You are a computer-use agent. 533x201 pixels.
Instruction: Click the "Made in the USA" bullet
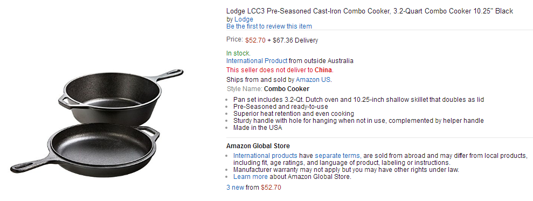coord(258,128)
